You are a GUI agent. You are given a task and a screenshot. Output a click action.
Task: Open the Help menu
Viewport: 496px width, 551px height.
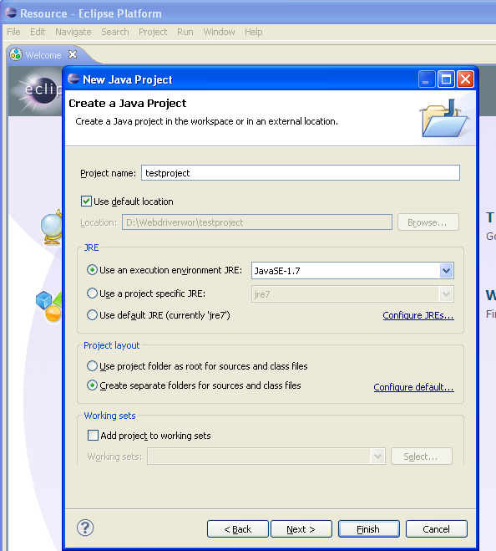coord(254,32)
